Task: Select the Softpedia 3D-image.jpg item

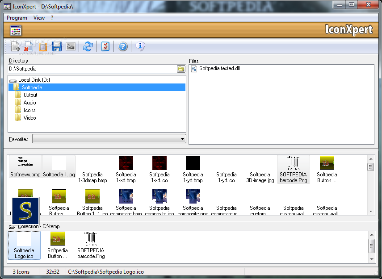Action: [260, 177]
